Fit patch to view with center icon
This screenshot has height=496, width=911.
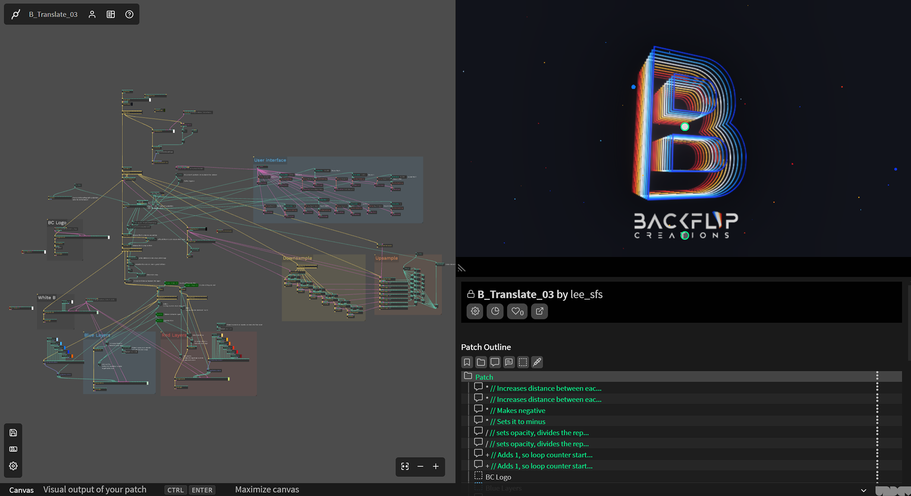click(x=405, y=467)
